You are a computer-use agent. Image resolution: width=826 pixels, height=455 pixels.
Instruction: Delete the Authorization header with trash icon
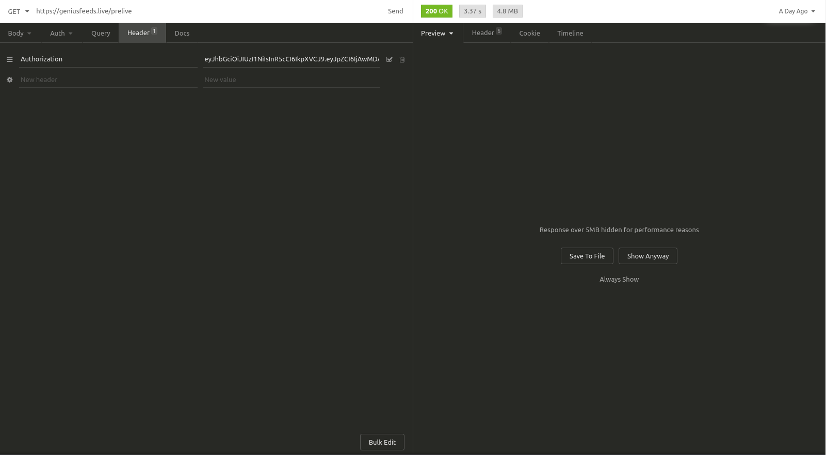[402, 59]
